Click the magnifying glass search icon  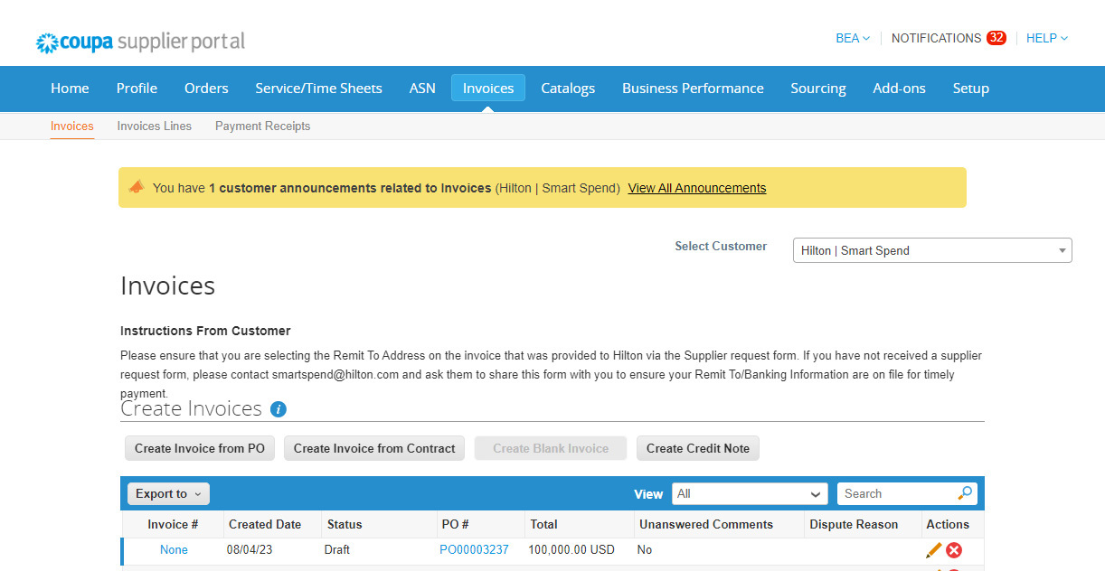pos(965,493)
